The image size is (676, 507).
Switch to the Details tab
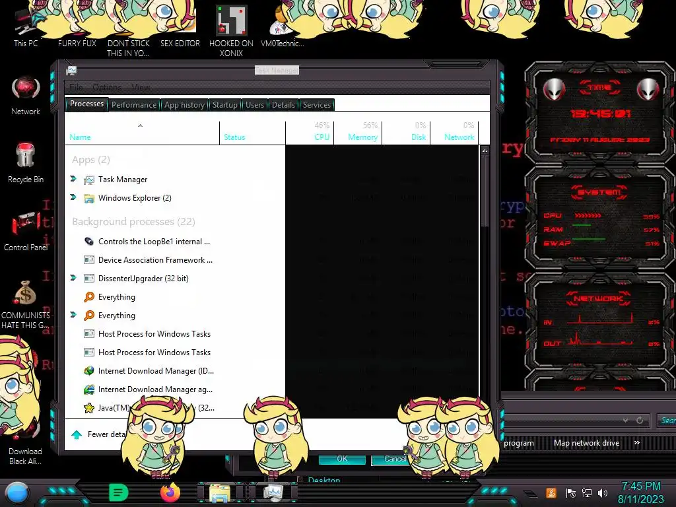tap(283, 105)
